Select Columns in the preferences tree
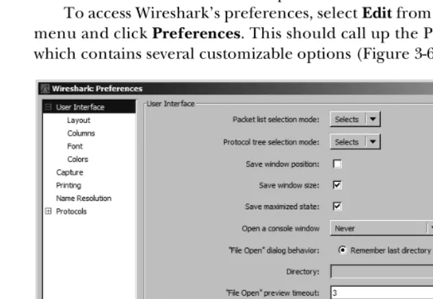Image resolution: width=433 pixels, height=299 pixels. coord(81,133)
